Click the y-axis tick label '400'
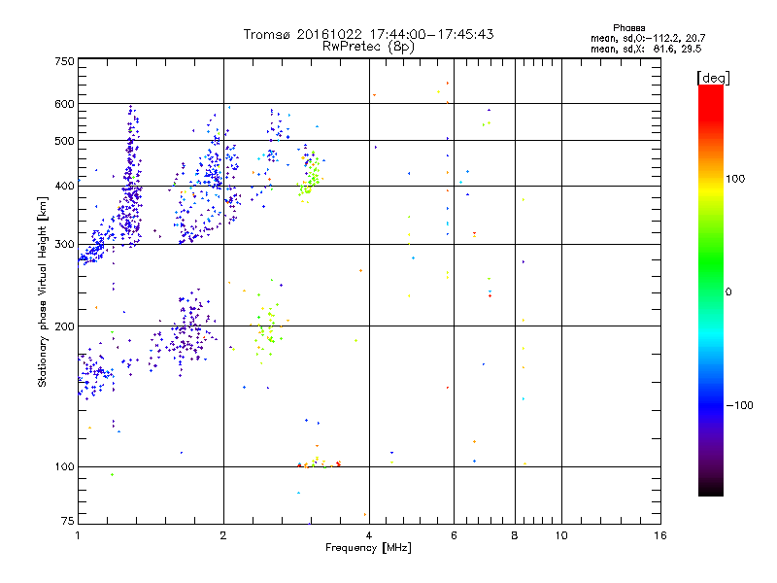 [x=64, y=187]
